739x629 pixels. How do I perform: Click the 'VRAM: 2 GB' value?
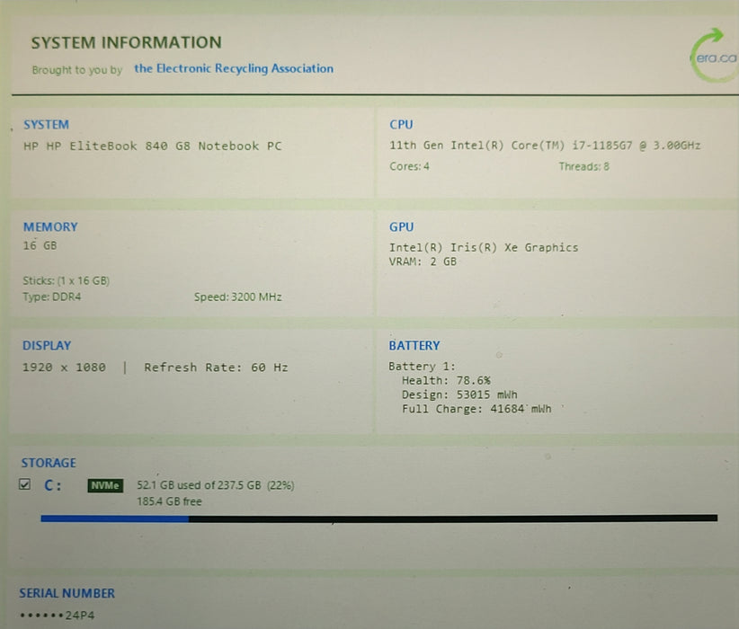tap(423, 262)
